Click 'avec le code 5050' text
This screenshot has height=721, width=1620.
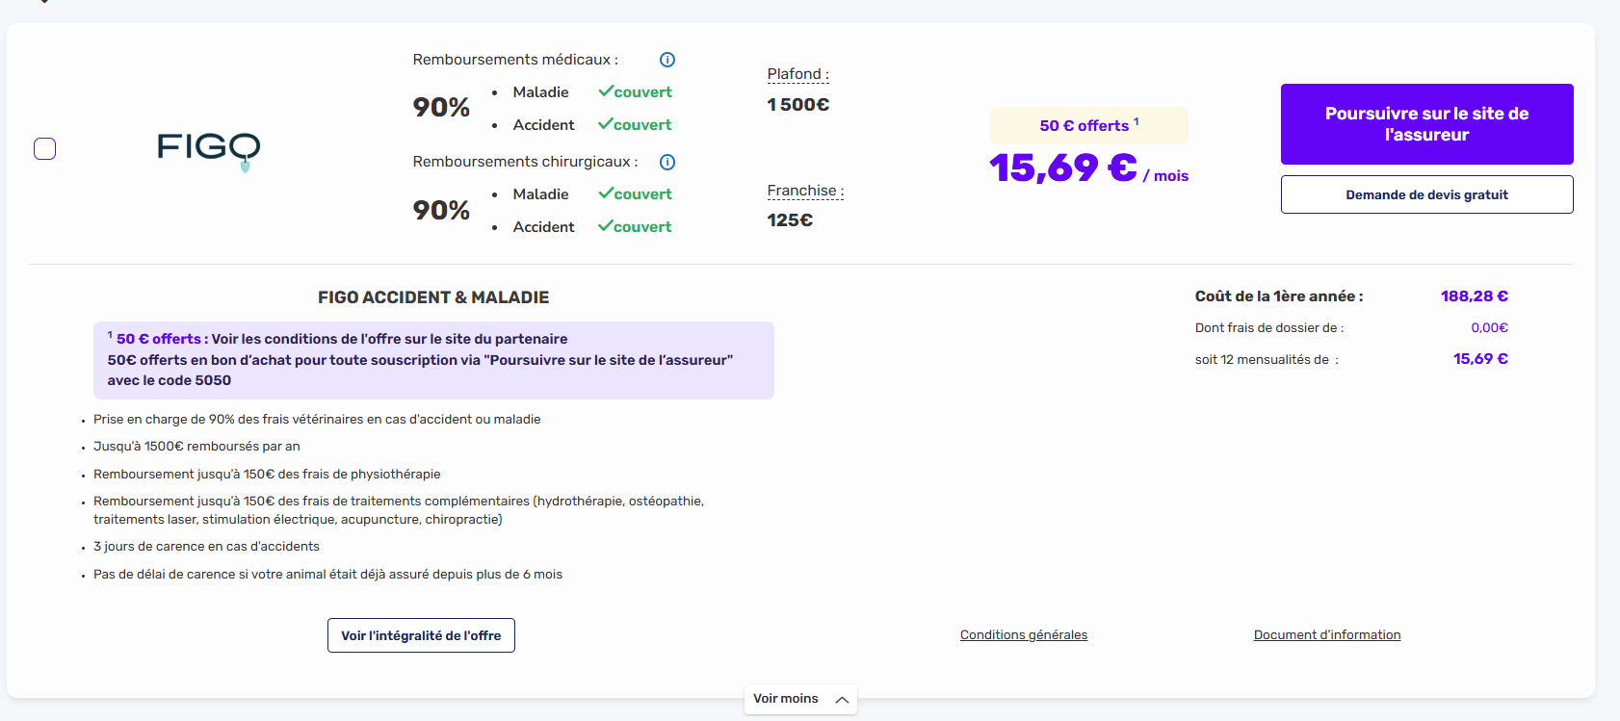(x=170, y=380)
